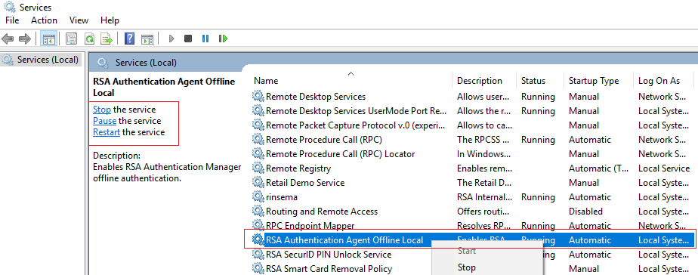Click the Stop Service square icon in toolbar
698x275 pixels.
(188, 39)
